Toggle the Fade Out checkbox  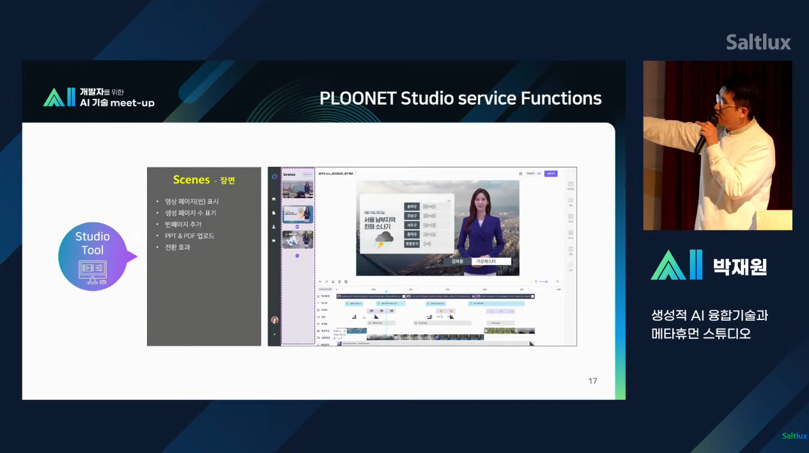coord(344,334)
